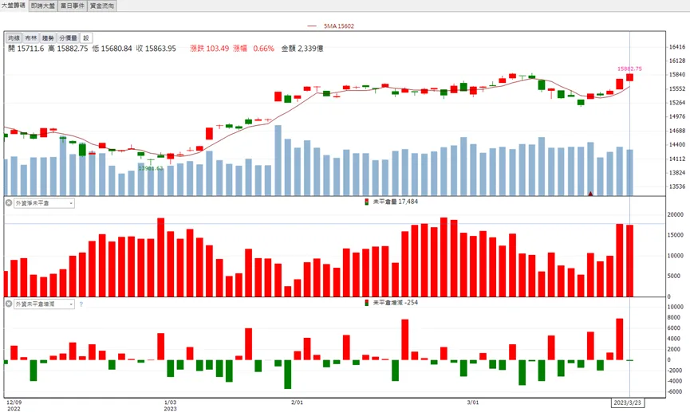690x412 pixels.
Task: Click the dark red triangle event marker
Action: (x=590, y=194)
